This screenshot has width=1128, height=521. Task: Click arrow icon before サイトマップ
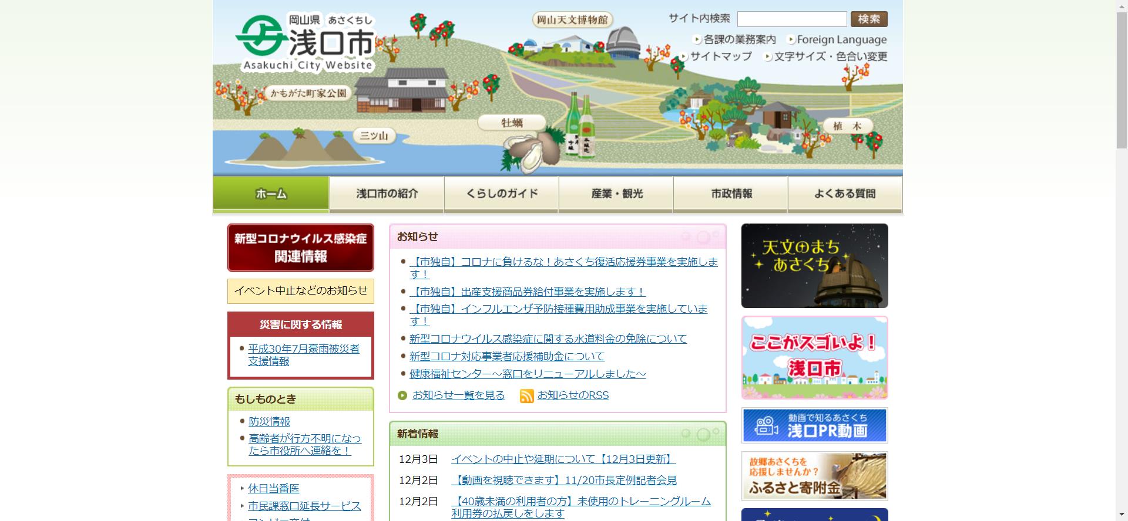tap(684, 57)
